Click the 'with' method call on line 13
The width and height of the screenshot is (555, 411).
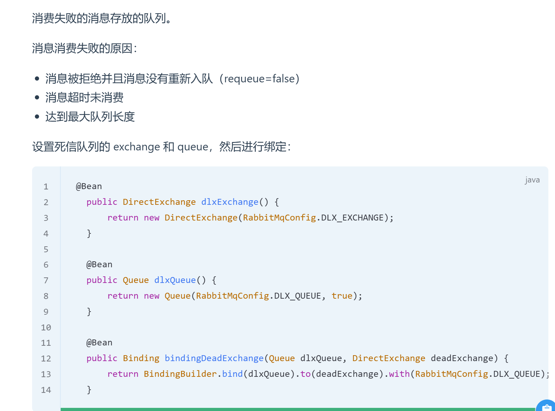coord(399,374)
